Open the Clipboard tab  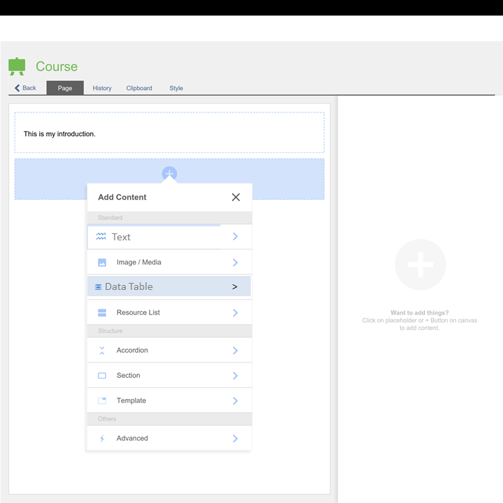click(x=139, y=88)
